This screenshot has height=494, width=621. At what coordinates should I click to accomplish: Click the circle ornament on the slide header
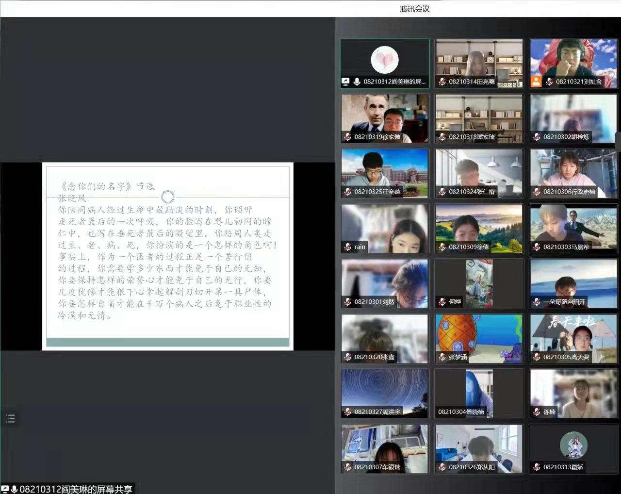click(x=168, y=197)
